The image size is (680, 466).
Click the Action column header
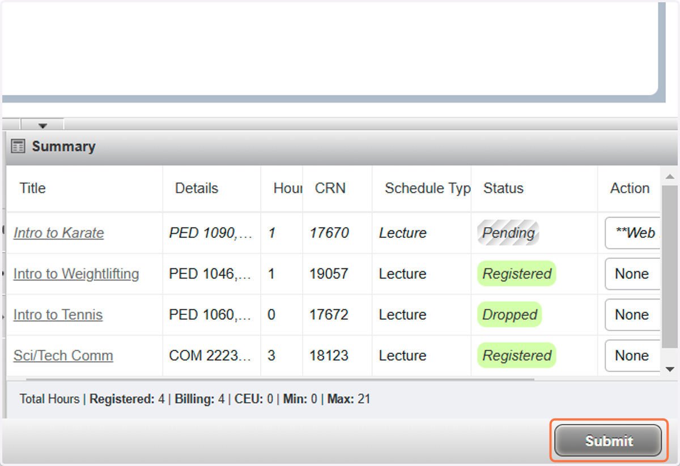[630, 189]
